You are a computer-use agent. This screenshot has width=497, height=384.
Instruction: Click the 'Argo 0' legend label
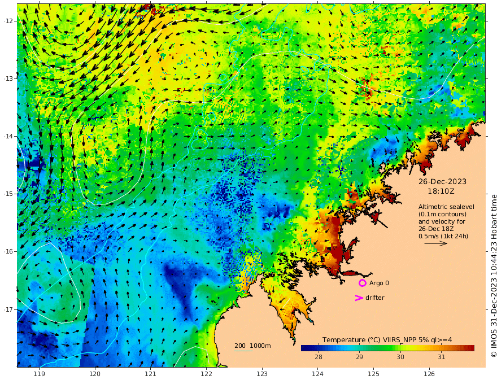click(379, 283)
